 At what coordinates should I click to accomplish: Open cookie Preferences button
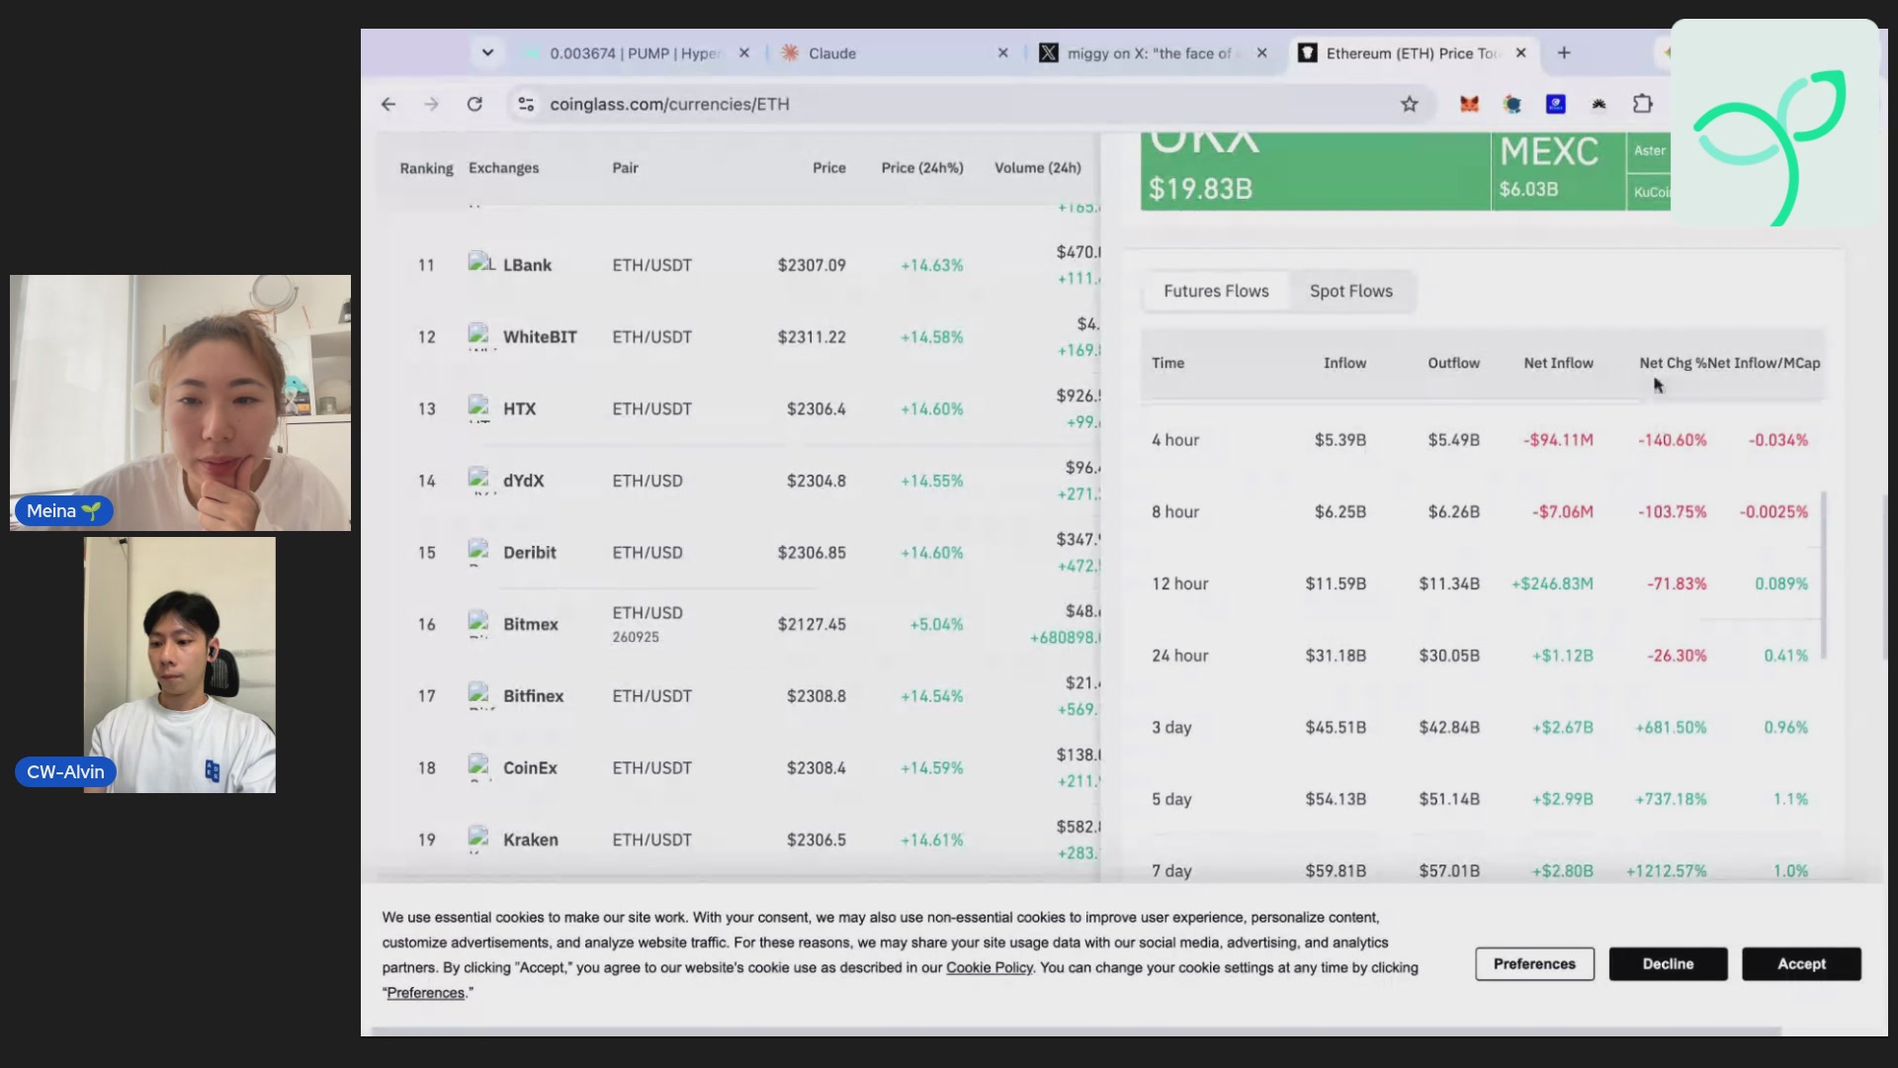pyautogui.click(x=1534, y=964)
